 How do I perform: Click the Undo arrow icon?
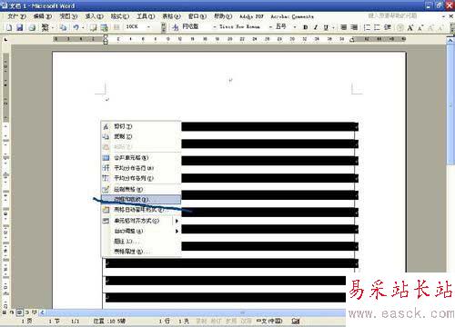[76, 27]
